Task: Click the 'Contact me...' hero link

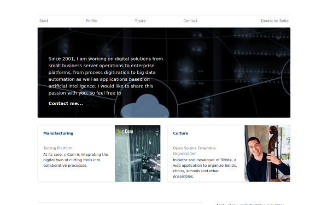Action: [66, 103]
